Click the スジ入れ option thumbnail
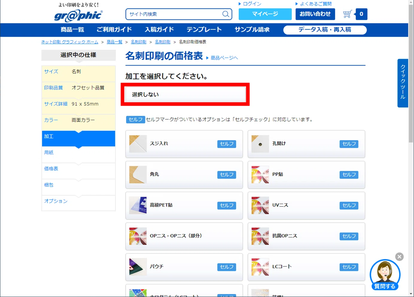This screenshot has height=297, width=414. 138,144
